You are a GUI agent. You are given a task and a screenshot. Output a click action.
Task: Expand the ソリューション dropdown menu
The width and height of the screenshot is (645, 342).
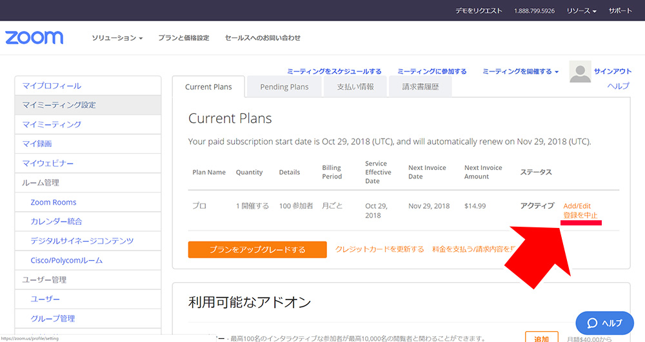(x=117, y=38)
